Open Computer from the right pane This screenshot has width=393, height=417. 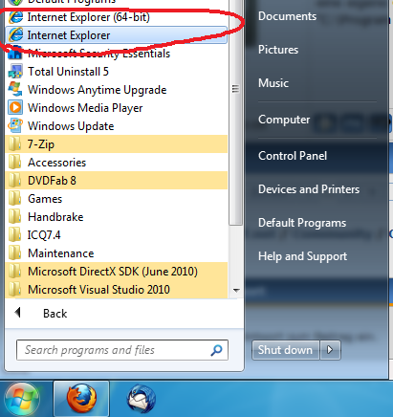tap(284, 120)
